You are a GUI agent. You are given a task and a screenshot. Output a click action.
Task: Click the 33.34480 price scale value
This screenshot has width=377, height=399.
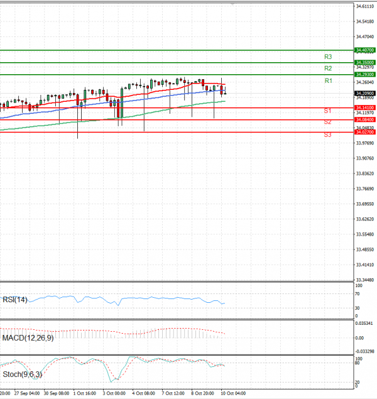coord(365,280)
